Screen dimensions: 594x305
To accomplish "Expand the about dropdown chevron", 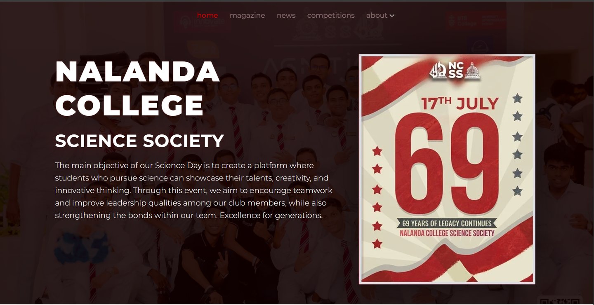I will click(392, 16).
